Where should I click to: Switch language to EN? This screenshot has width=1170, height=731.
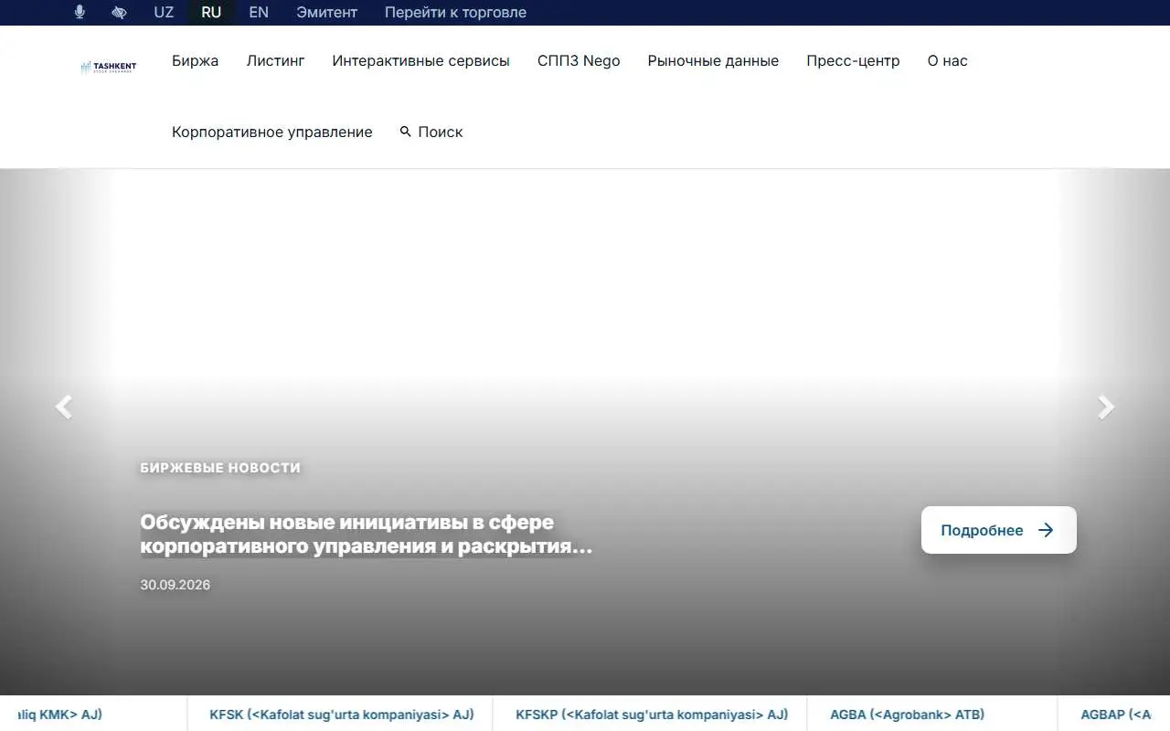(x=259, y=13)
